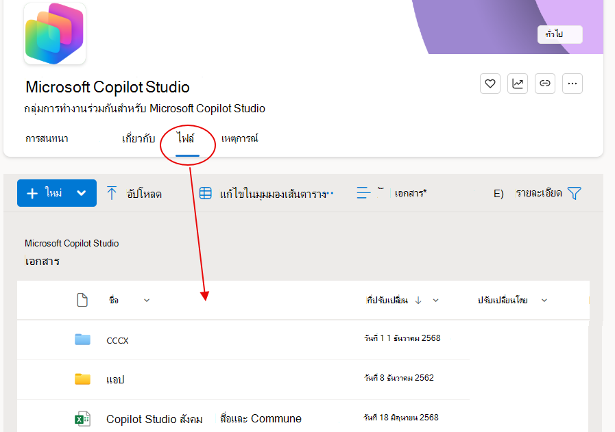
Task: Click the upload arrow icon
Action: 112,193
